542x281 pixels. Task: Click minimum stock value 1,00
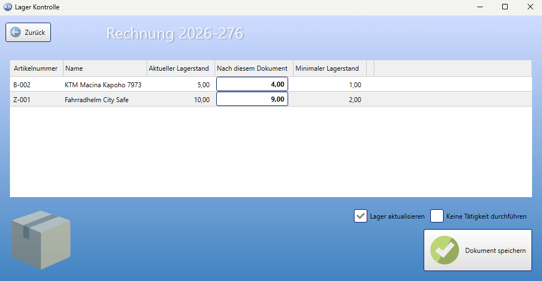point(355,85)
